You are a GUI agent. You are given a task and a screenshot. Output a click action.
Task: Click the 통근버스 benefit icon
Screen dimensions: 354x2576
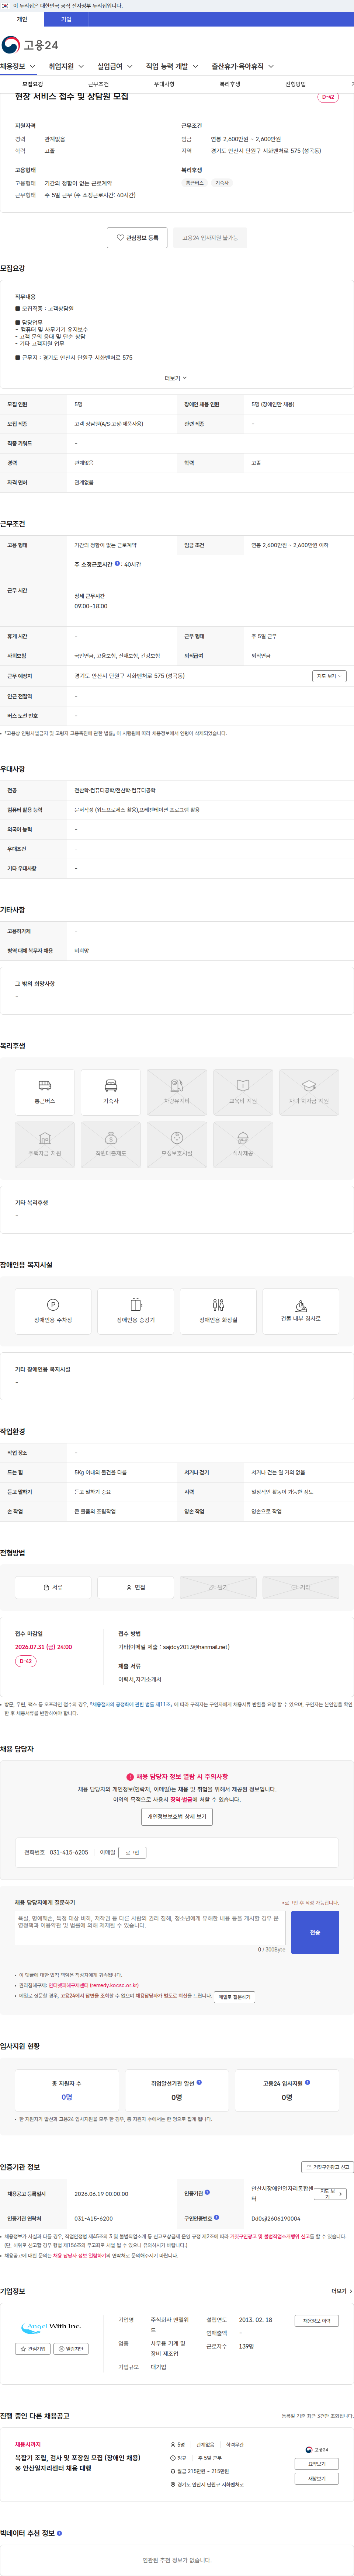(x=45, y=1092)
